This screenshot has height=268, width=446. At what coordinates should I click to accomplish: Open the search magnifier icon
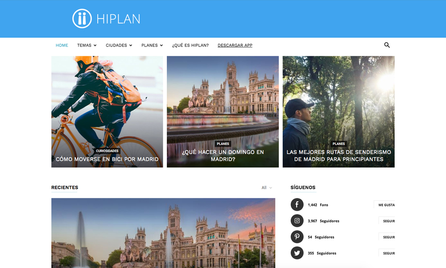coord(387,45)
